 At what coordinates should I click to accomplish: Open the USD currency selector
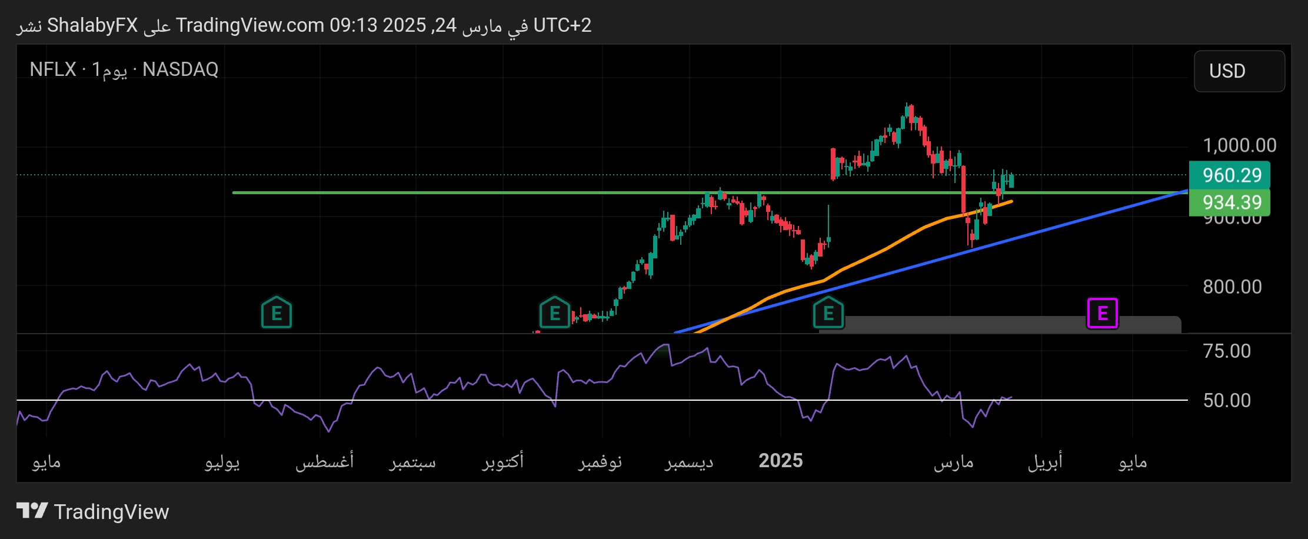[x=1239, y=71]
